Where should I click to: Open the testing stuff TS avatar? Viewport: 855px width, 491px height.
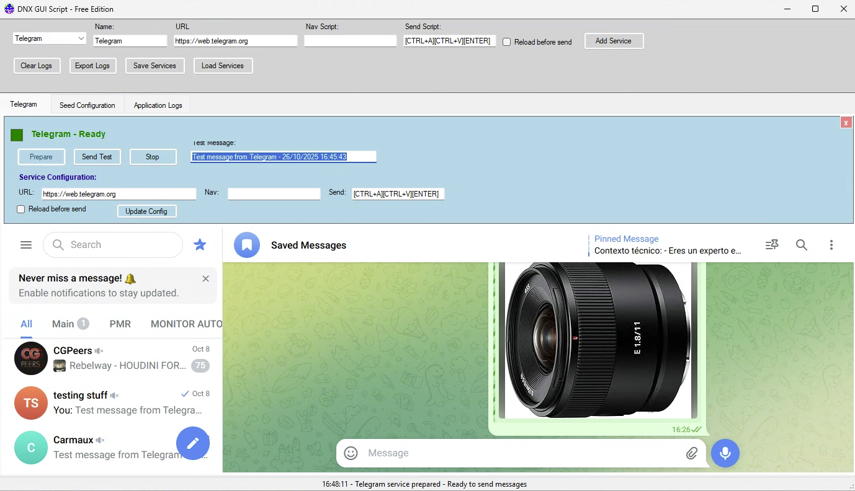(31, 403)
